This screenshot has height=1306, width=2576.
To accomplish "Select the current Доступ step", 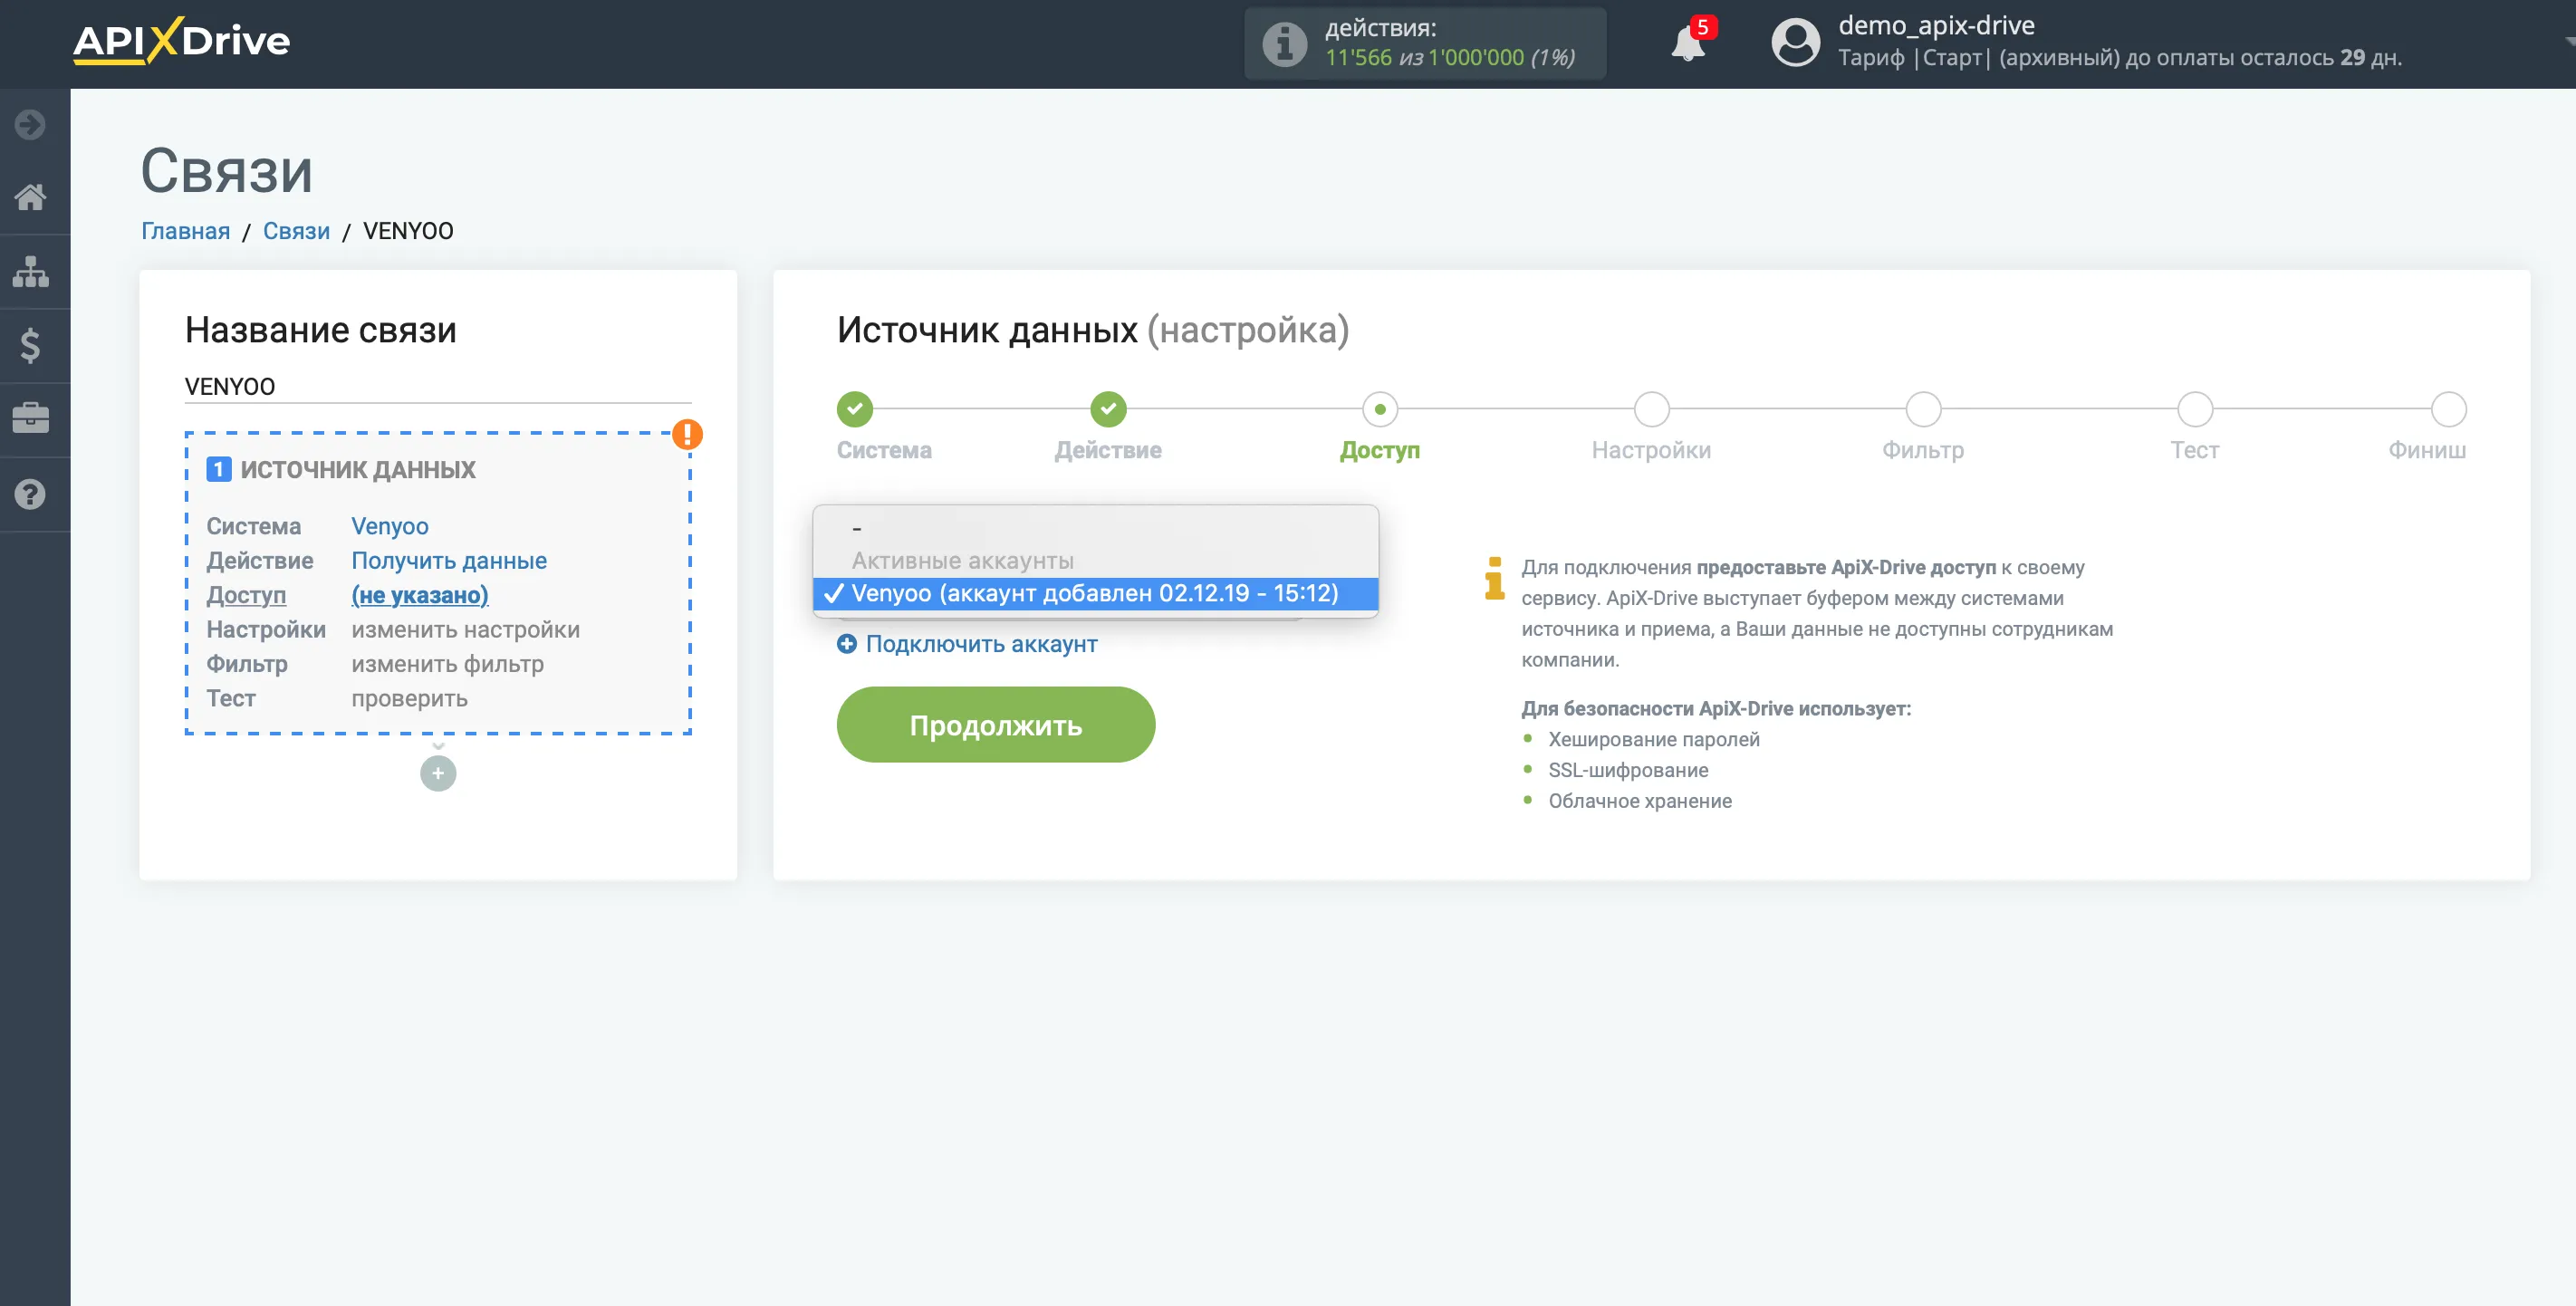I will pos(1380,408).
